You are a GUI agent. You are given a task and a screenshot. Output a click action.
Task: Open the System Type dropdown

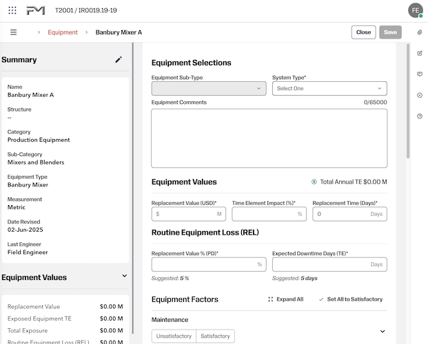tap(329, 89)
